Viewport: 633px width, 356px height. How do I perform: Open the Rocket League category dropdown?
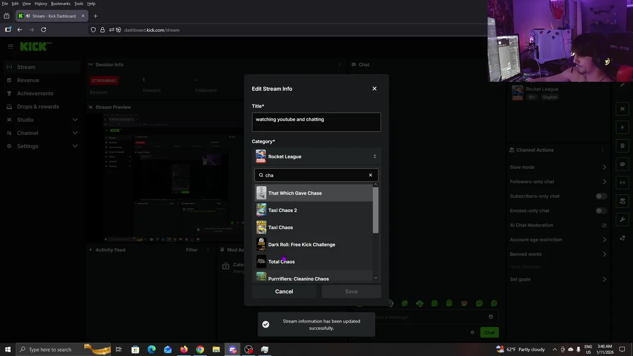316,156
